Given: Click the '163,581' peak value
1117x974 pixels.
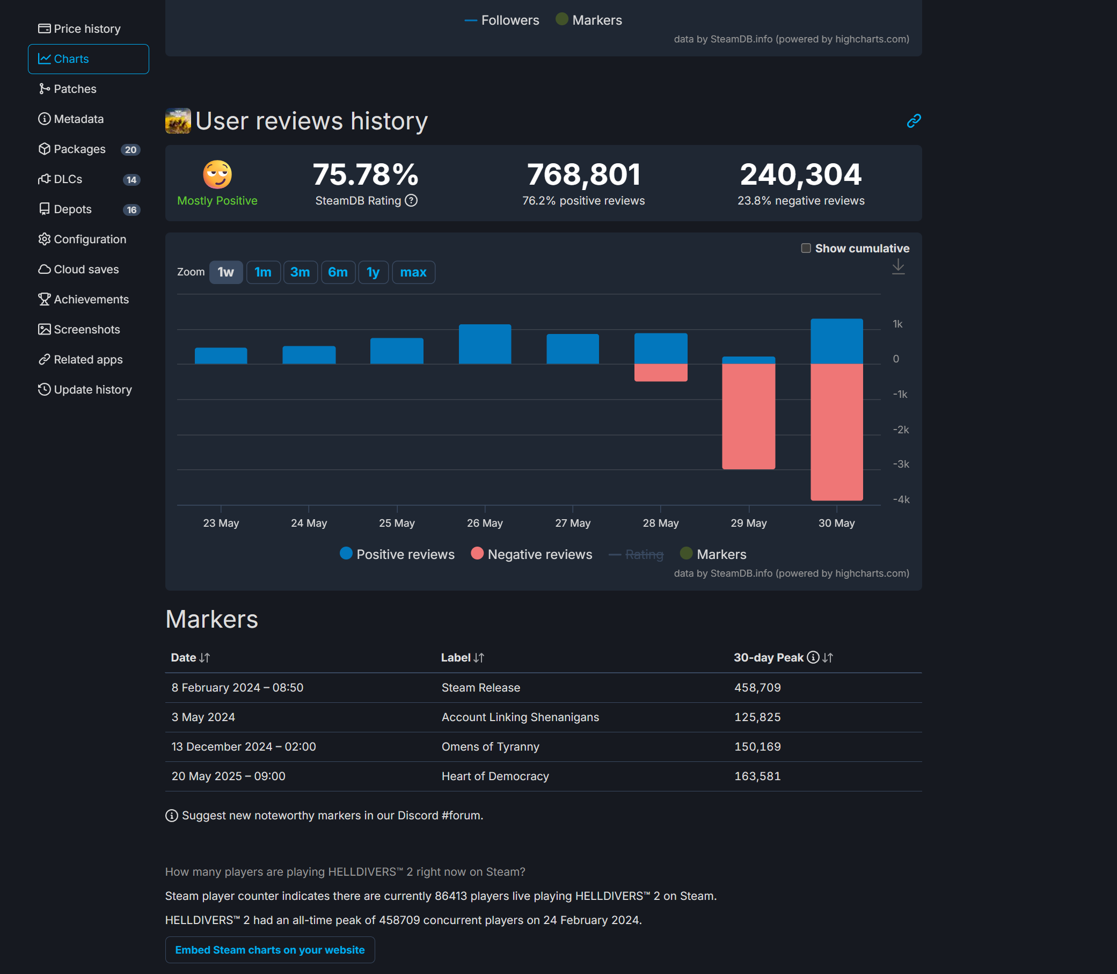Looking at the screenshot, I should click(x=757, y=777).
